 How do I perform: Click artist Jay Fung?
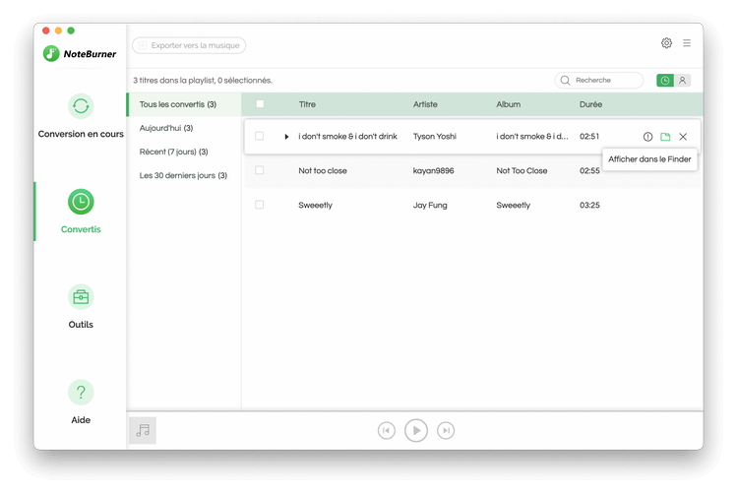430,206
